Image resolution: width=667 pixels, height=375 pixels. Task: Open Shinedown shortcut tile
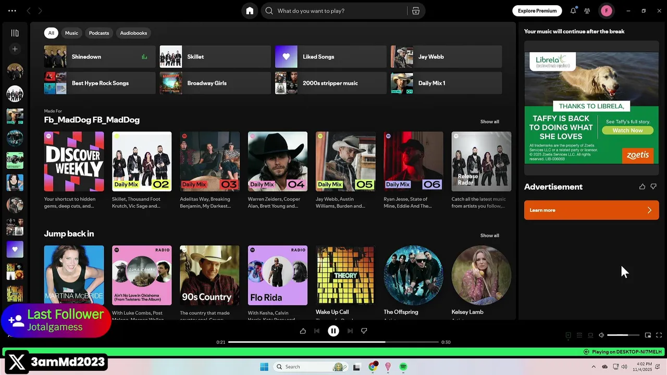[x=100, y=57]
